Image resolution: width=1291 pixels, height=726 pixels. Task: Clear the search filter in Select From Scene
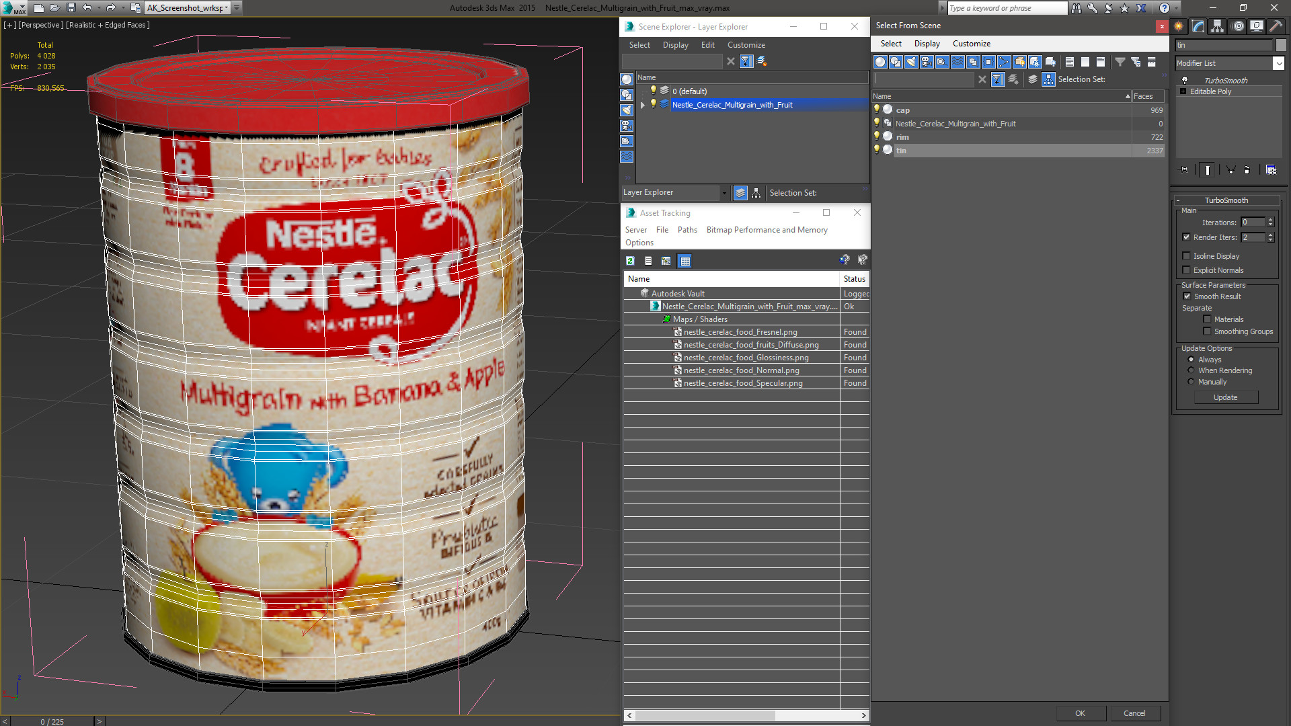(982, 79)
